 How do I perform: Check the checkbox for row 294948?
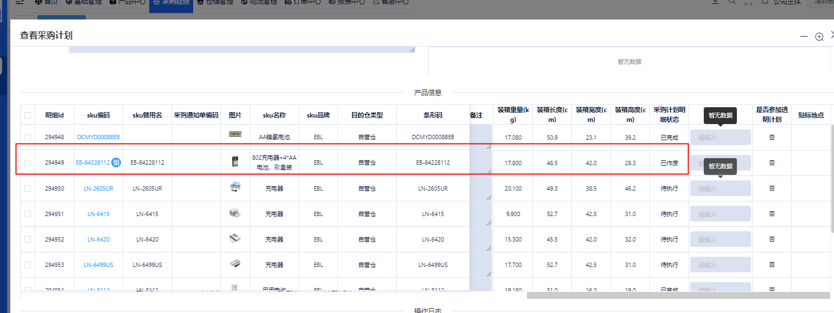[28, 137]
